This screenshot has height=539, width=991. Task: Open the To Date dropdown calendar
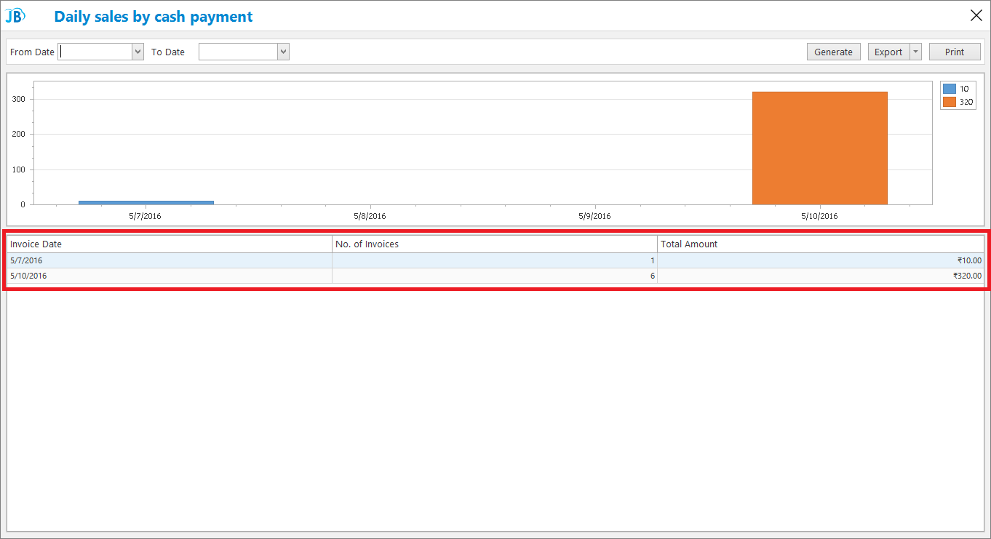(x=284, y=52)
